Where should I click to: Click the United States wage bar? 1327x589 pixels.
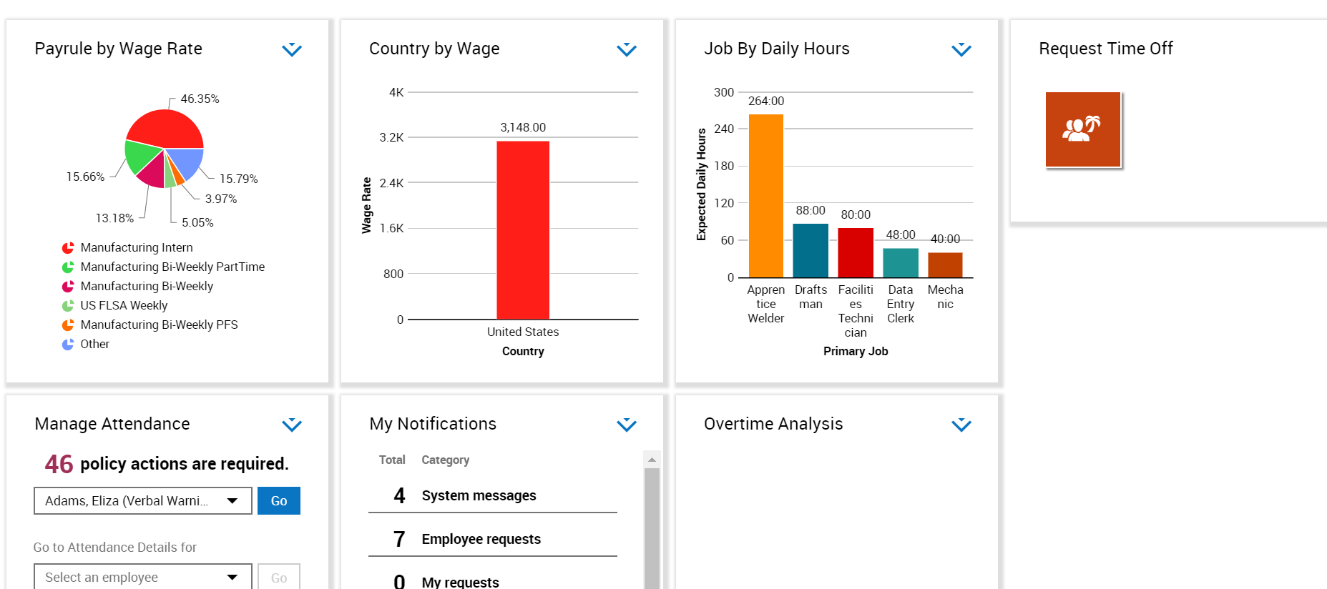pos(523,230)
